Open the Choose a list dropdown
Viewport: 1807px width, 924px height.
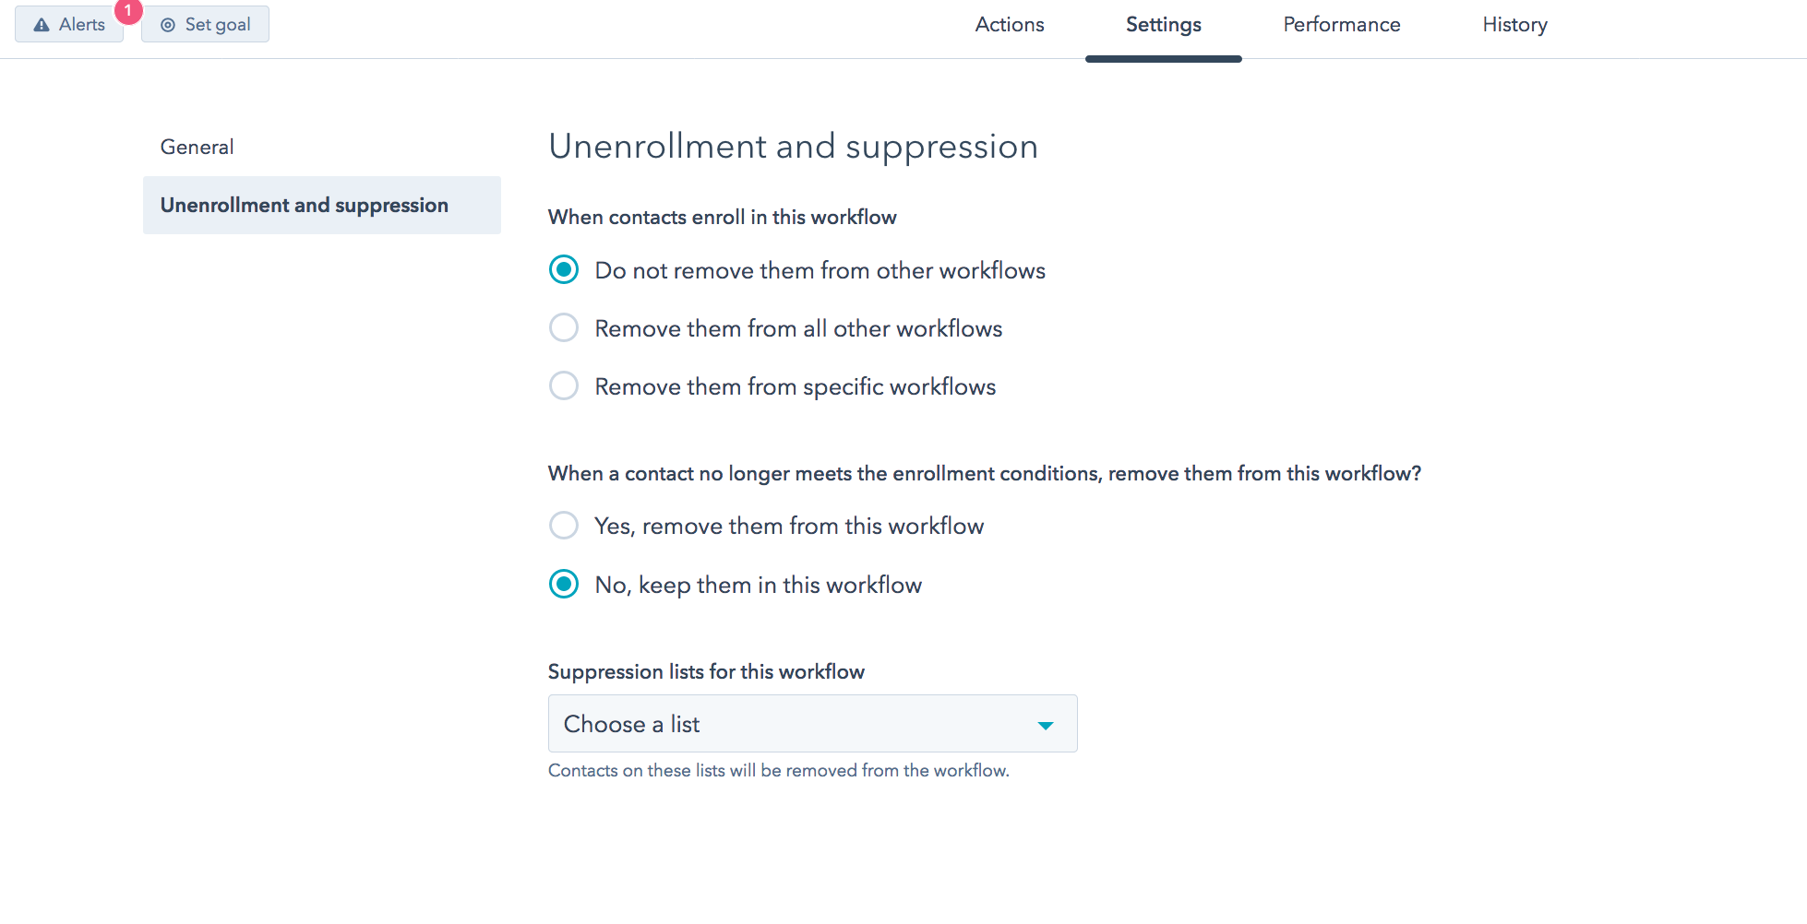click(813, 724)
